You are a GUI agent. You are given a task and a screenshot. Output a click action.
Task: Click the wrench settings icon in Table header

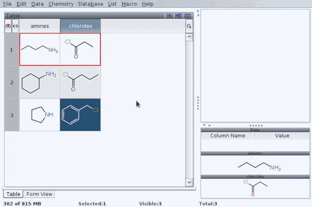tap(178, 16)
